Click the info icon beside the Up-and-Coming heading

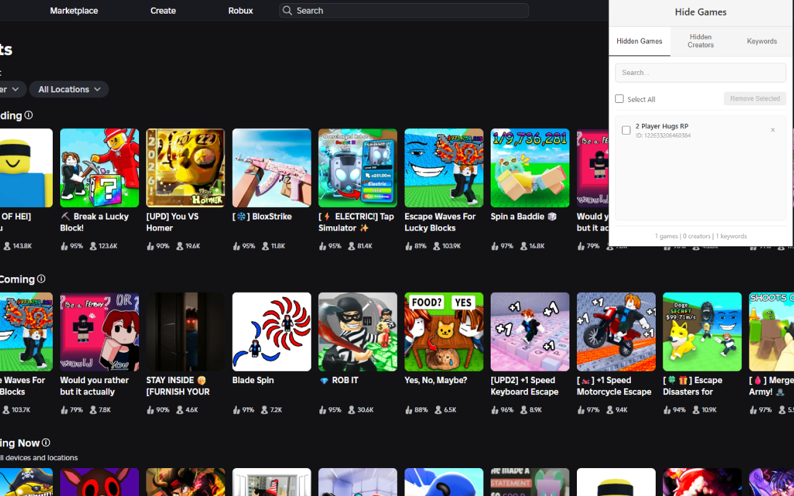[41, 279]
